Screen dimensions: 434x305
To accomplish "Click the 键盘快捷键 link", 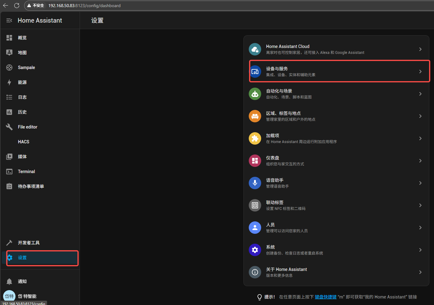I will (326, 297).
